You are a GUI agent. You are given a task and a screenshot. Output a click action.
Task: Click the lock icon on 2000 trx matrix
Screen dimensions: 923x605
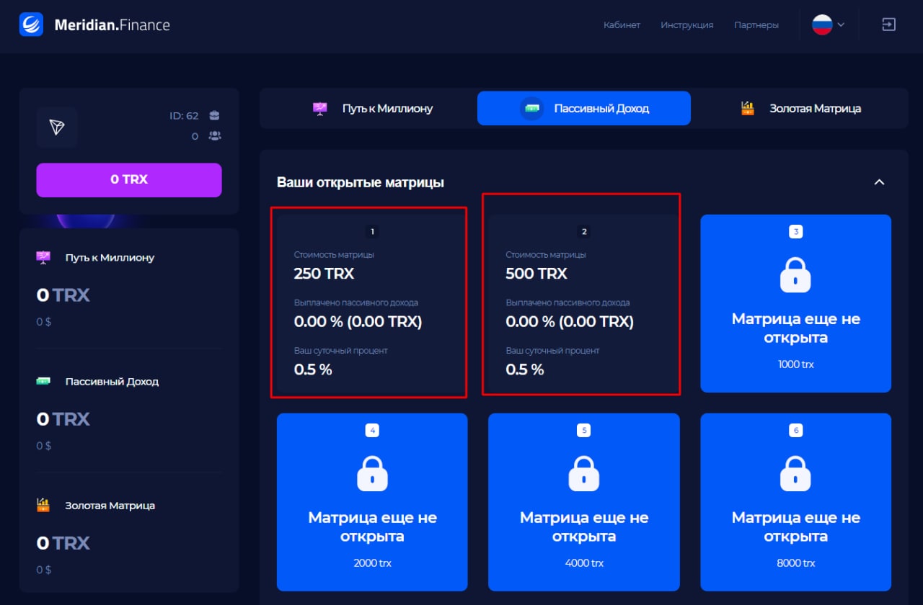[x=372, y=474]
